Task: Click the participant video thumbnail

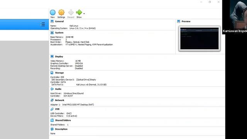Action: (x=235, y=17)
